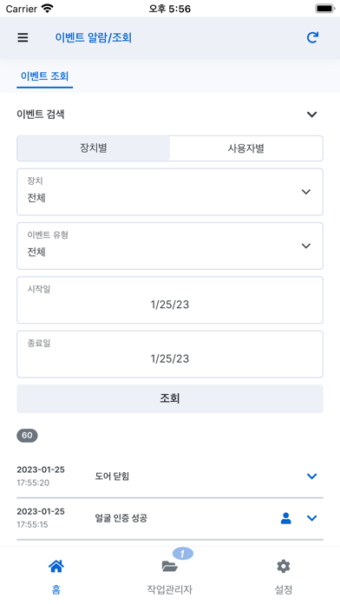The width and height of the screenshot is (340, 604).
Task: Expand the 도어 닫힘 event row
Action: [311, 476]
